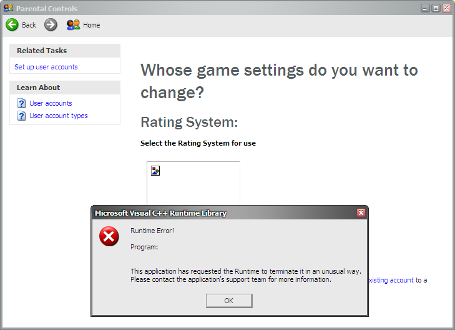Image resolution: width=455 pixels, height=330 pixels.
Task: Click the broken image placeholder icon
Action: coord(155,171)
